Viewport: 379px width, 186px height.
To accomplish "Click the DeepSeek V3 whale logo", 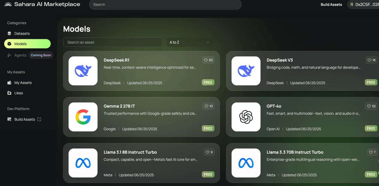I will coord(246,71).
